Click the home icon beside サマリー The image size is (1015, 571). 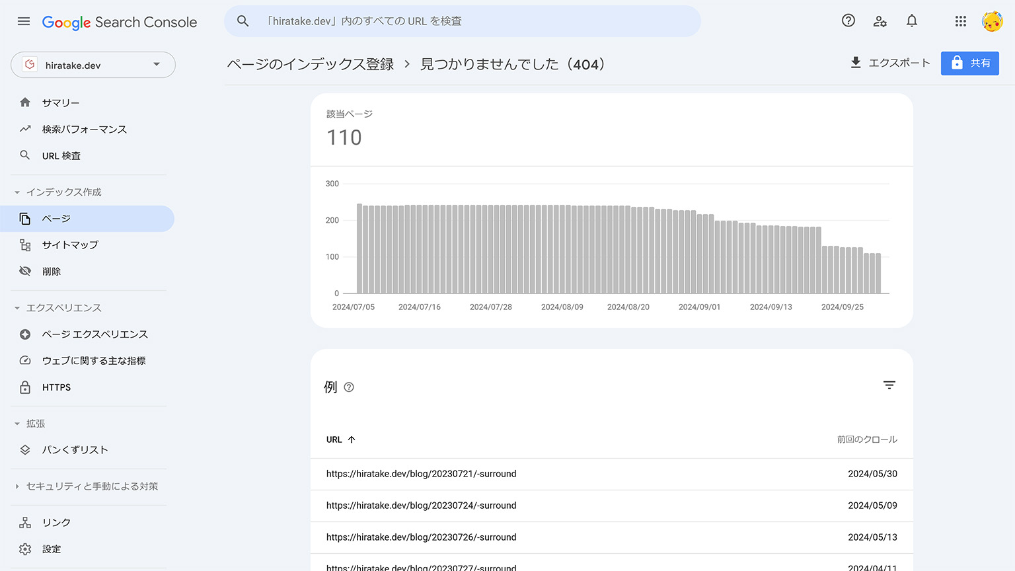[x=25, y=102]
